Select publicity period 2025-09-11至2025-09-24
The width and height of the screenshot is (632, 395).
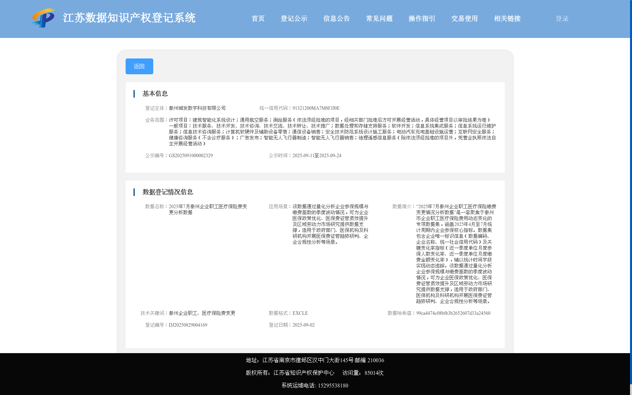pyautogui.click(x=317, y=156)
